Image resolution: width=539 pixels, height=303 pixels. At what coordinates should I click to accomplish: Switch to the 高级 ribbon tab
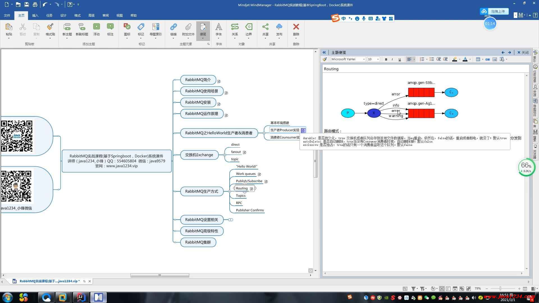click(x=91, y=15)
